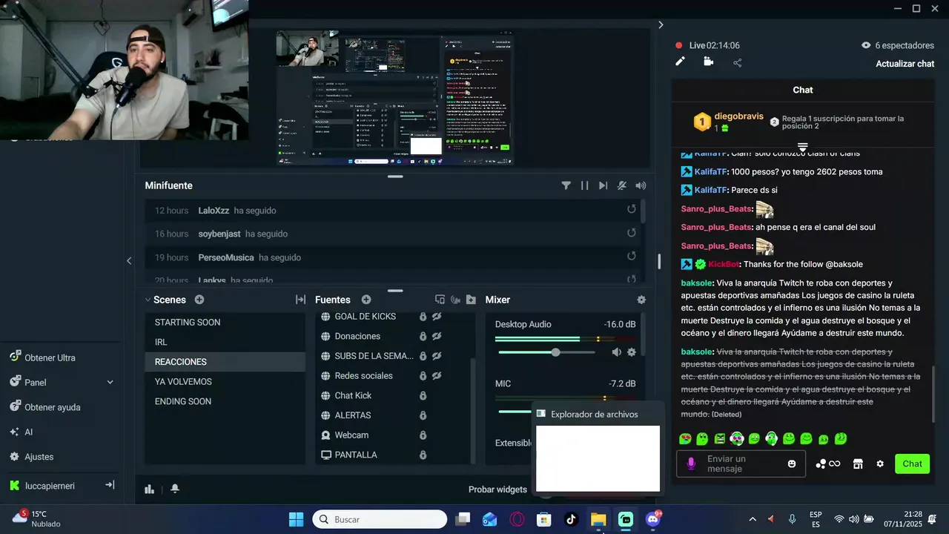Skip the current alert in Minifuente
Screen dimensions: 949x534
coord(603,185)
